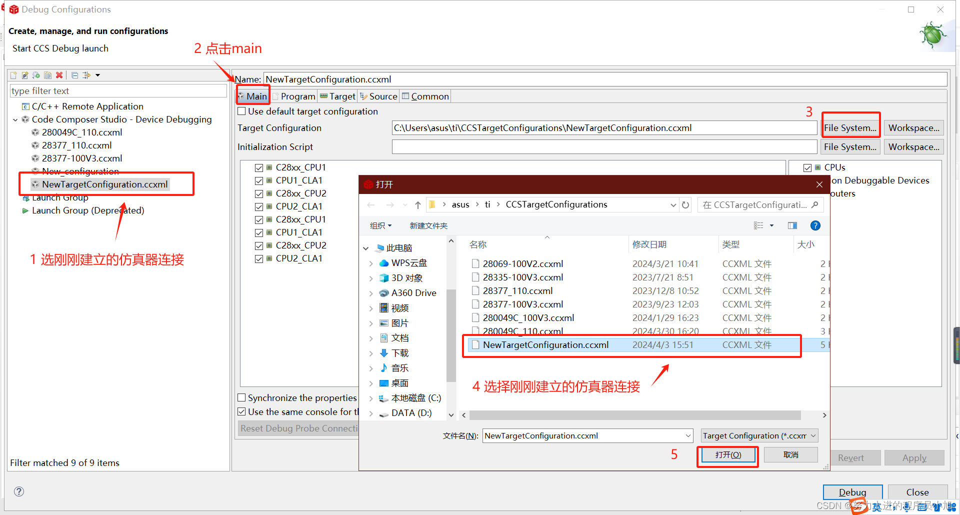The width and height of the screenshot is (960, 515).
Task: Go up one folder in Open dialog
Action: pyautogui.click(x=418, y=205)
